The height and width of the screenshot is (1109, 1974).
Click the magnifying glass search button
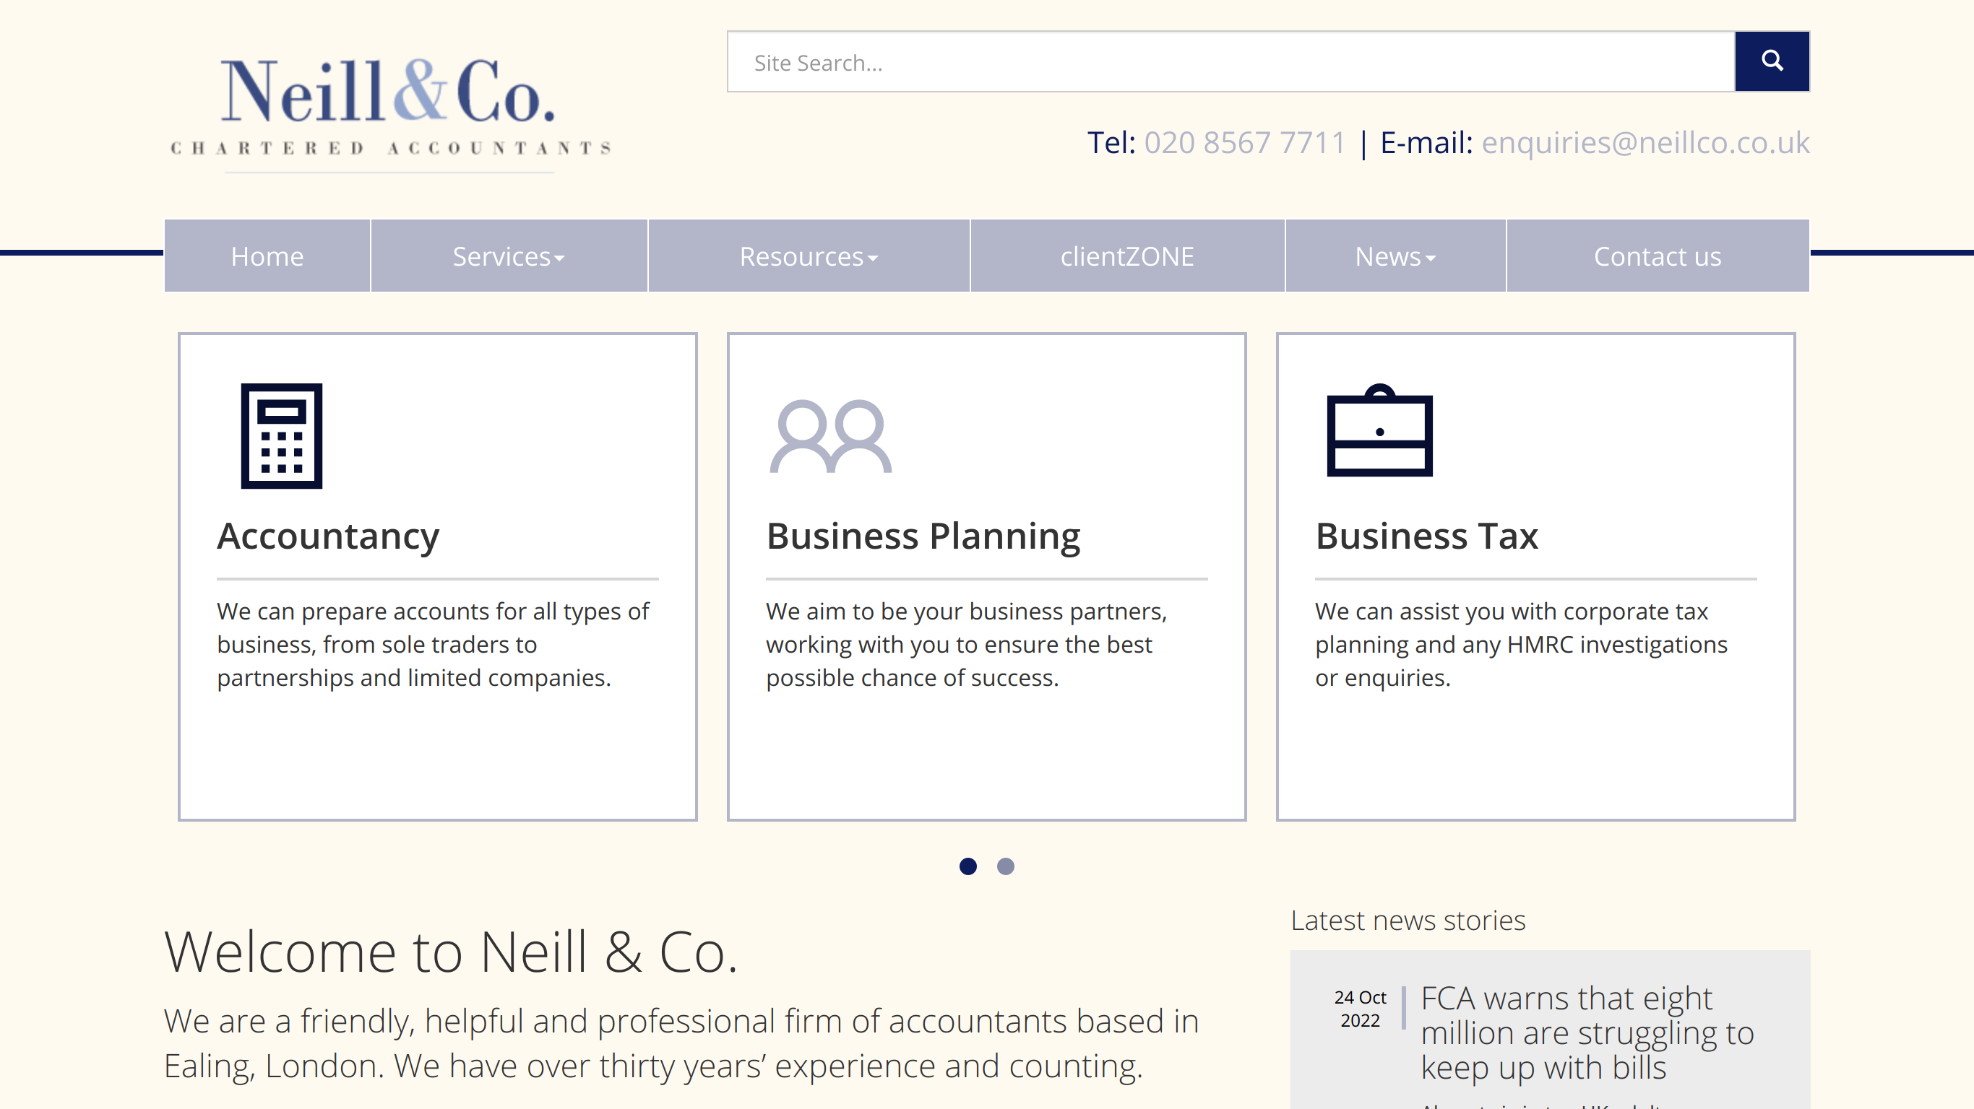click(x=1771, y=61)
